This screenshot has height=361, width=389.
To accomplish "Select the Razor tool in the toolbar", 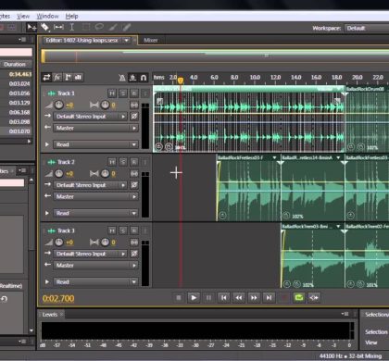I will 45,28.
